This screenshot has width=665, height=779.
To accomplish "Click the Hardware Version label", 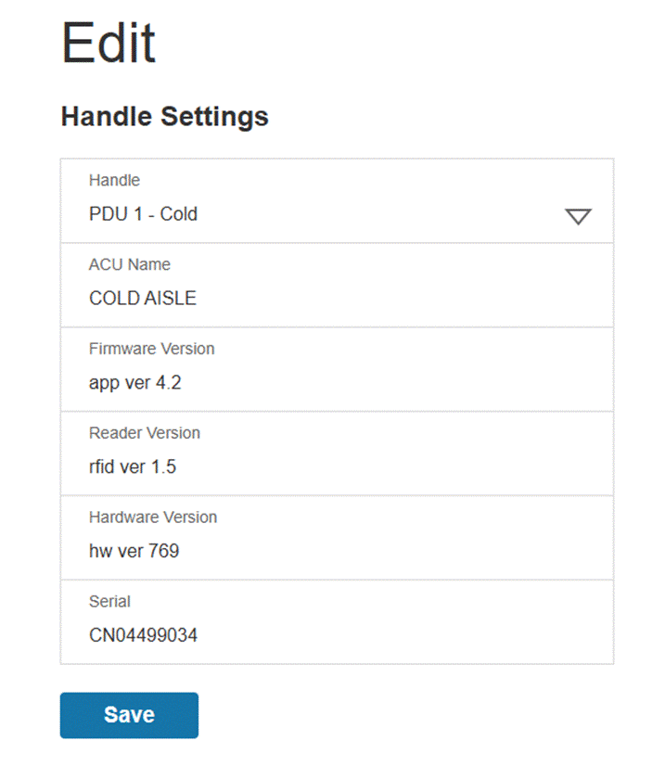I will (154, 517).
